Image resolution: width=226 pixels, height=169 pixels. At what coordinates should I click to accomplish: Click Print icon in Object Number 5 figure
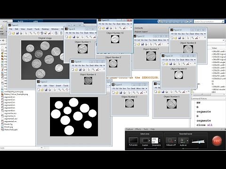pos(167,92)
